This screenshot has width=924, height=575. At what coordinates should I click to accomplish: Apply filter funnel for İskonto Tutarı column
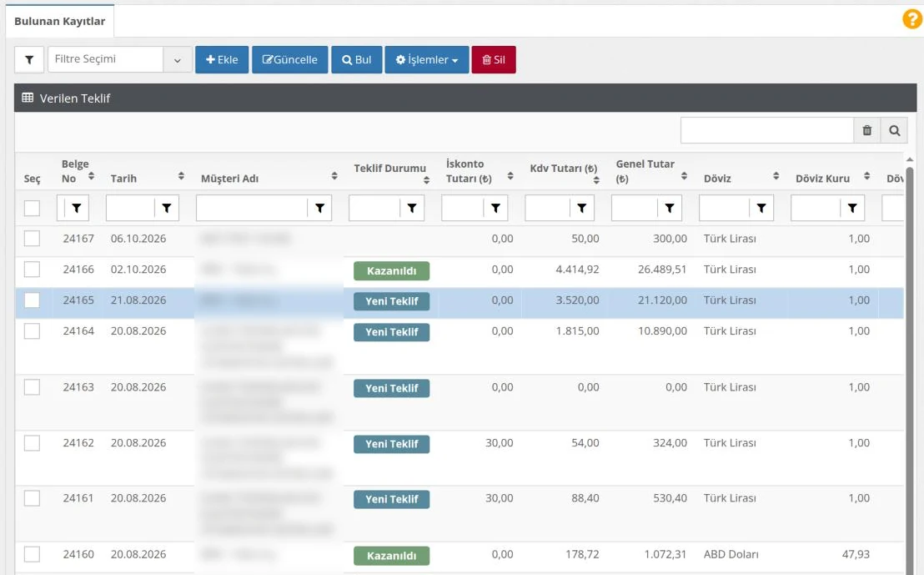click(x=495, y=208)
